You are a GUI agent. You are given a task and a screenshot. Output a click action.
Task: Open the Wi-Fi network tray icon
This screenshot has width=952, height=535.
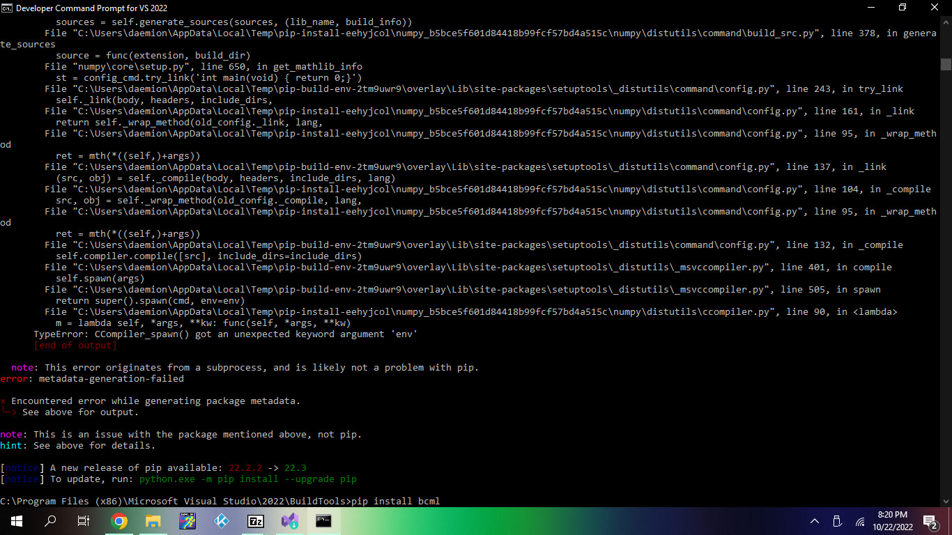pos(860,521)
